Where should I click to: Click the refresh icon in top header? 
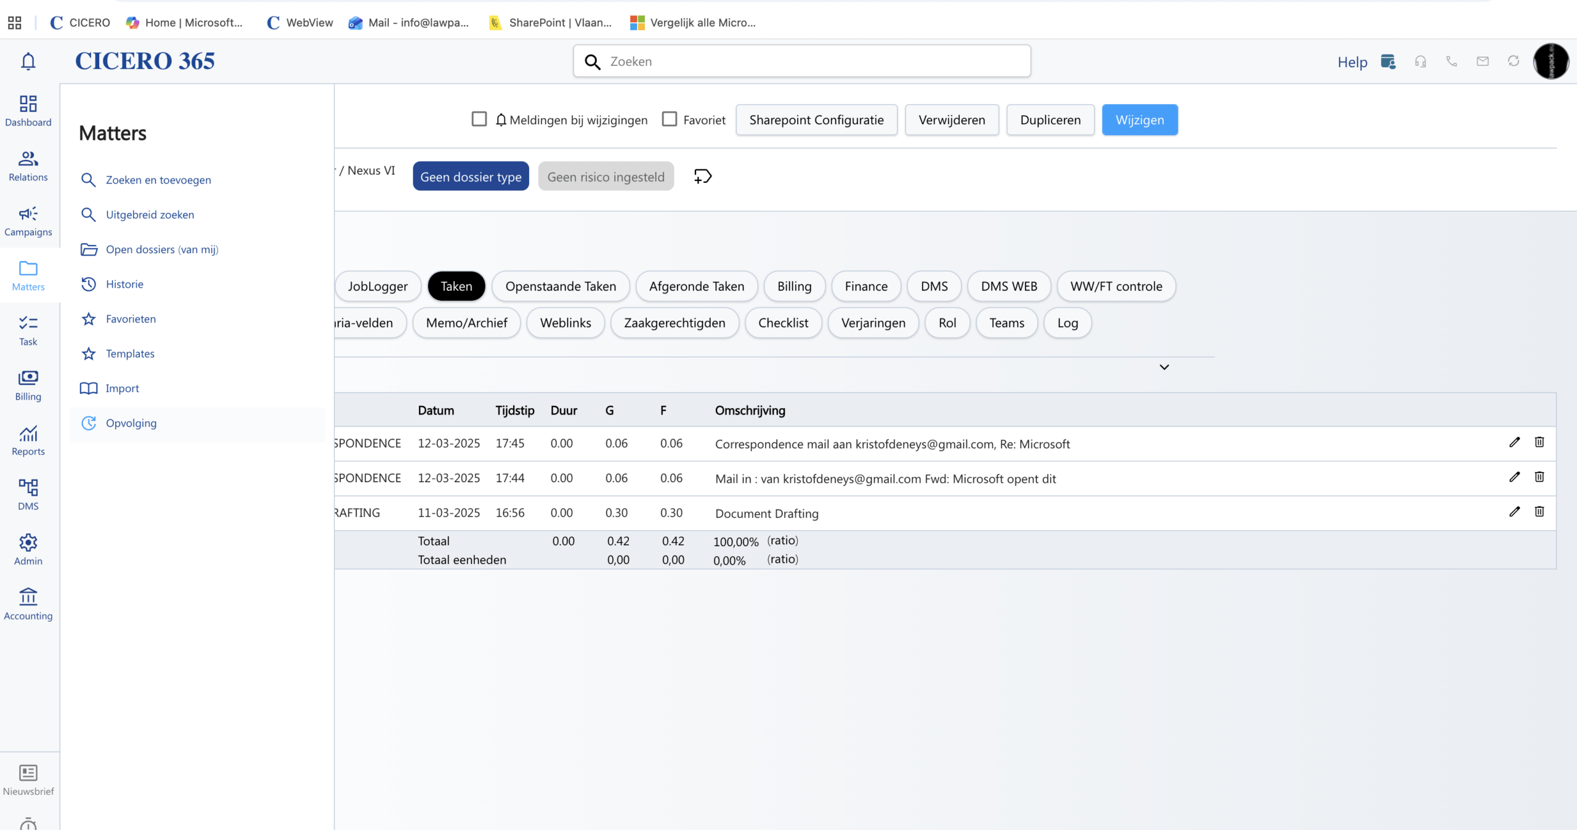coord(1513,61)
